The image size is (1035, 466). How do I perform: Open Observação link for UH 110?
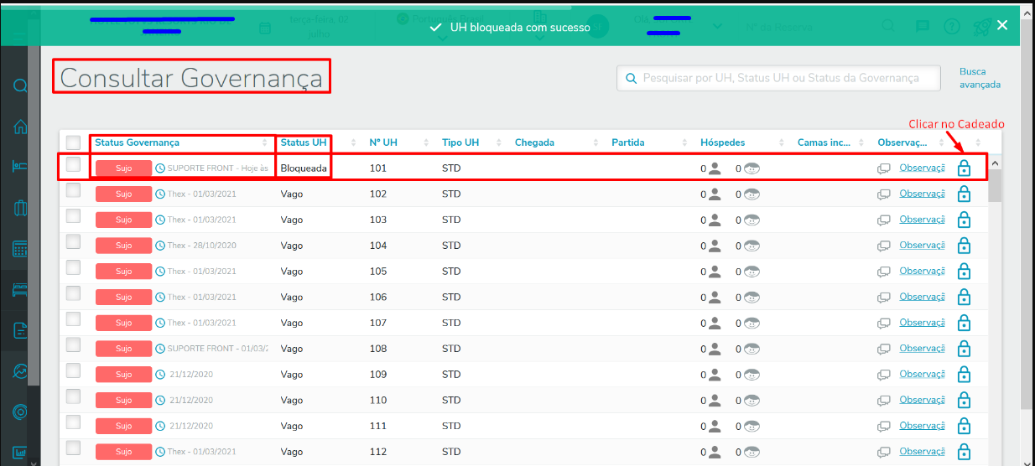922,400
